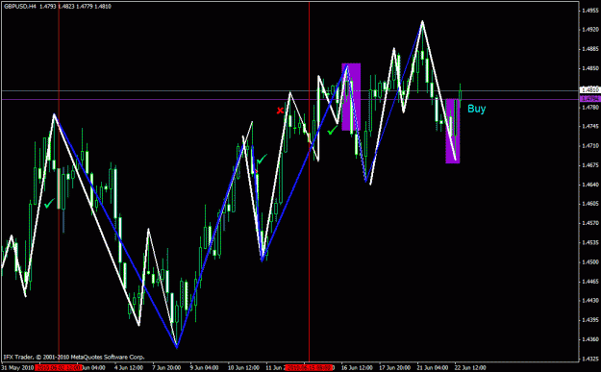Click the '31 May 2010' date label
The image size is (601, 372).
[x=18, y=368]
